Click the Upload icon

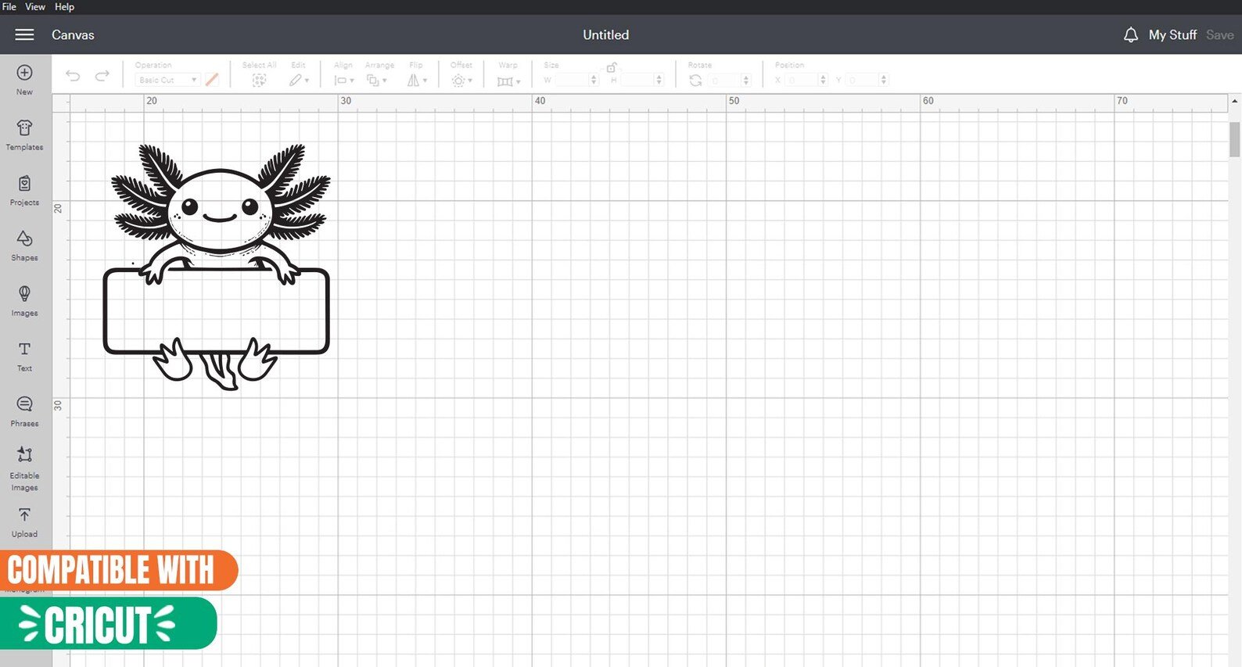tap(24, 515)
